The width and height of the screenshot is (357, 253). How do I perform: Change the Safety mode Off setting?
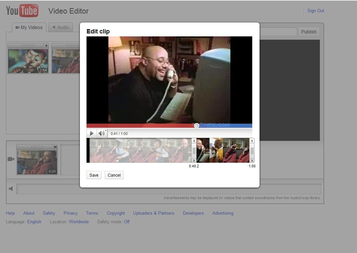pyautogui.click(x=127, y=222)
